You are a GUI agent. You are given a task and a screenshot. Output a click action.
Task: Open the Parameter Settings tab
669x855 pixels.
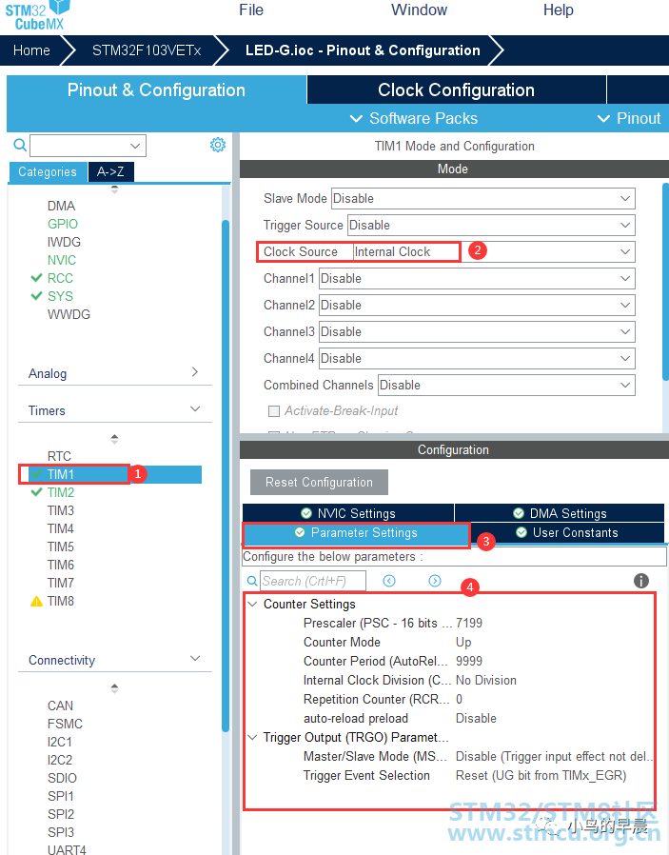(356, 533)
